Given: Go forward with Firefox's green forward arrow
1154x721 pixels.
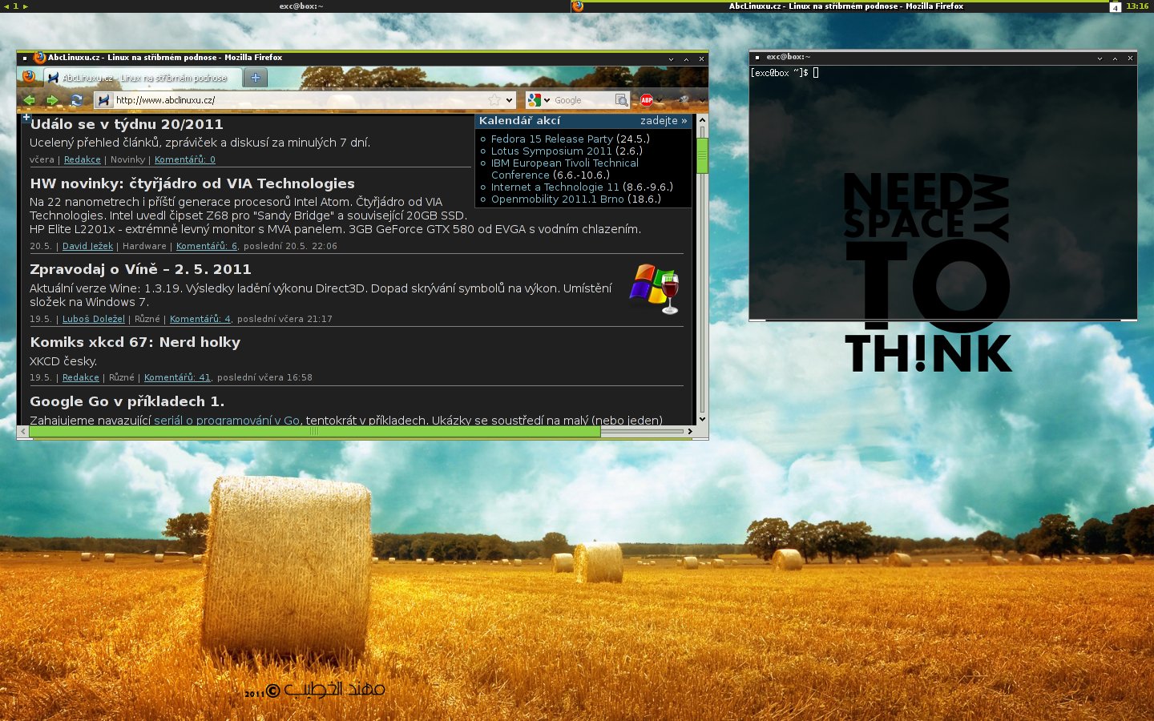Looking at the screenshot, I should 52,100.
